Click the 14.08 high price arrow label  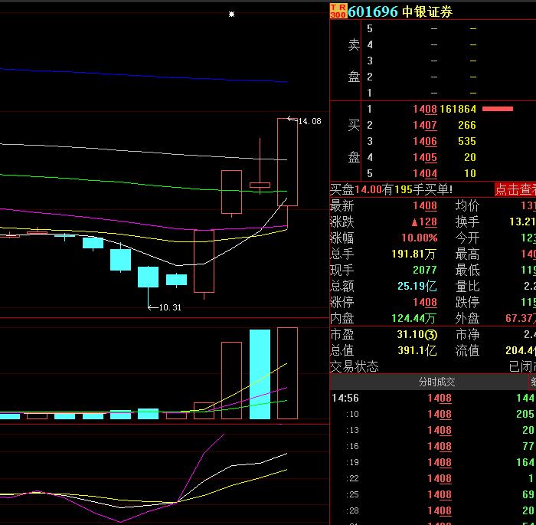[305, 121]
